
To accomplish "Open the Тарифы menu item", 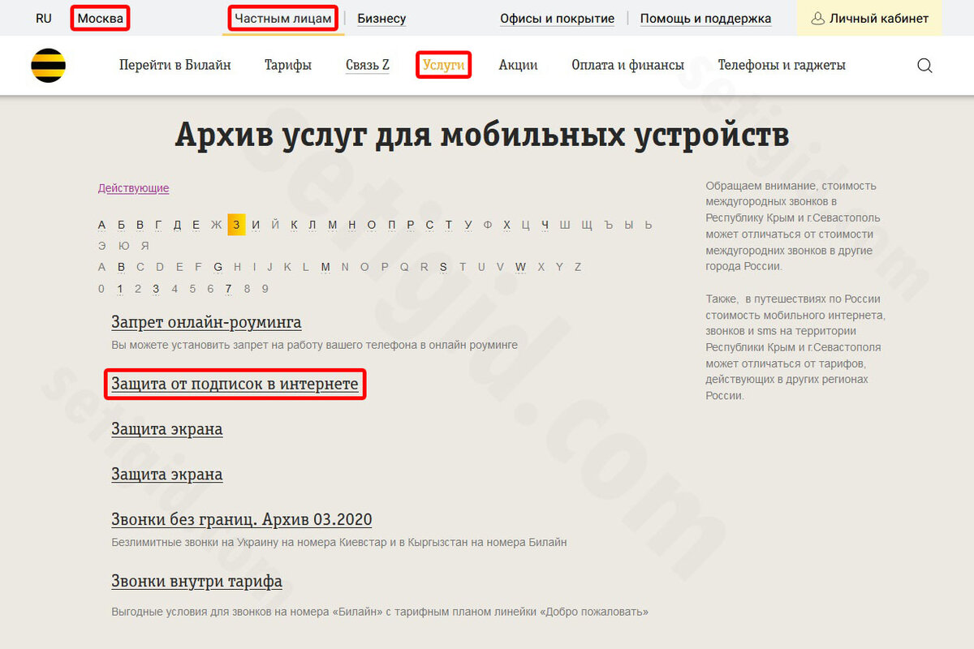I will (x=288, y=65).
